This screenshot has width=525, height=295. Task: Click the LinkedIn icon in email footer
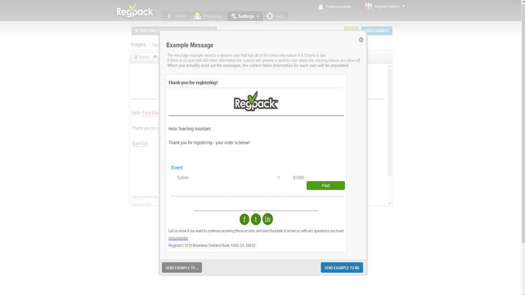[x=267, y=219]
